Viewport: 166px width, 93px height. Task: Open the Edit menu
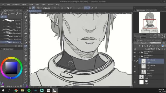[8, 5]
